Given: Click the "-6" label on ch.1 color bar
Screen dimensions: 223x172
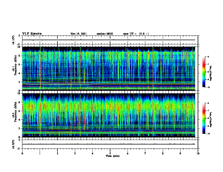Looking at the screenshot, I should click(x=208, y=56).
